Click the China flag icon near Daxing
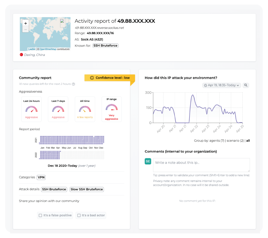Screen dimensions: 268x238 (x=21, y=55)
